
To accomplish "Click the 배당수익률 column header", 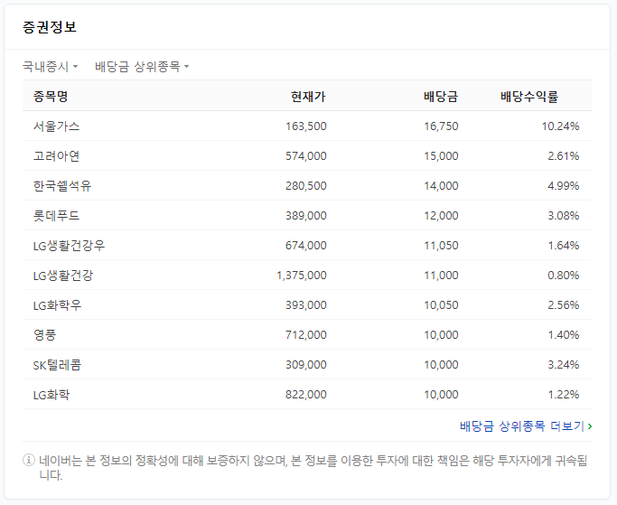I will click(529, 97).
